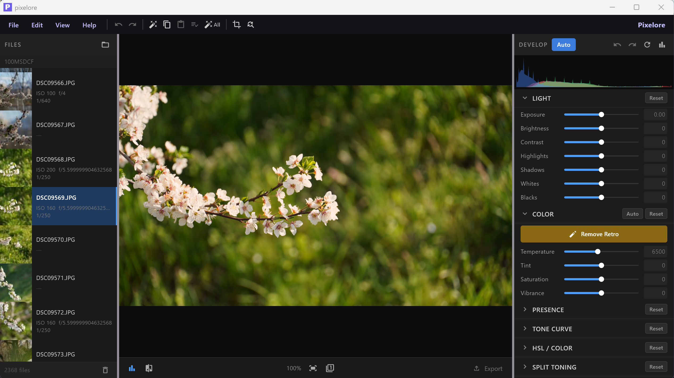Open a folder using the FILES panel icon
674x378 pixels.
point(105,45)
